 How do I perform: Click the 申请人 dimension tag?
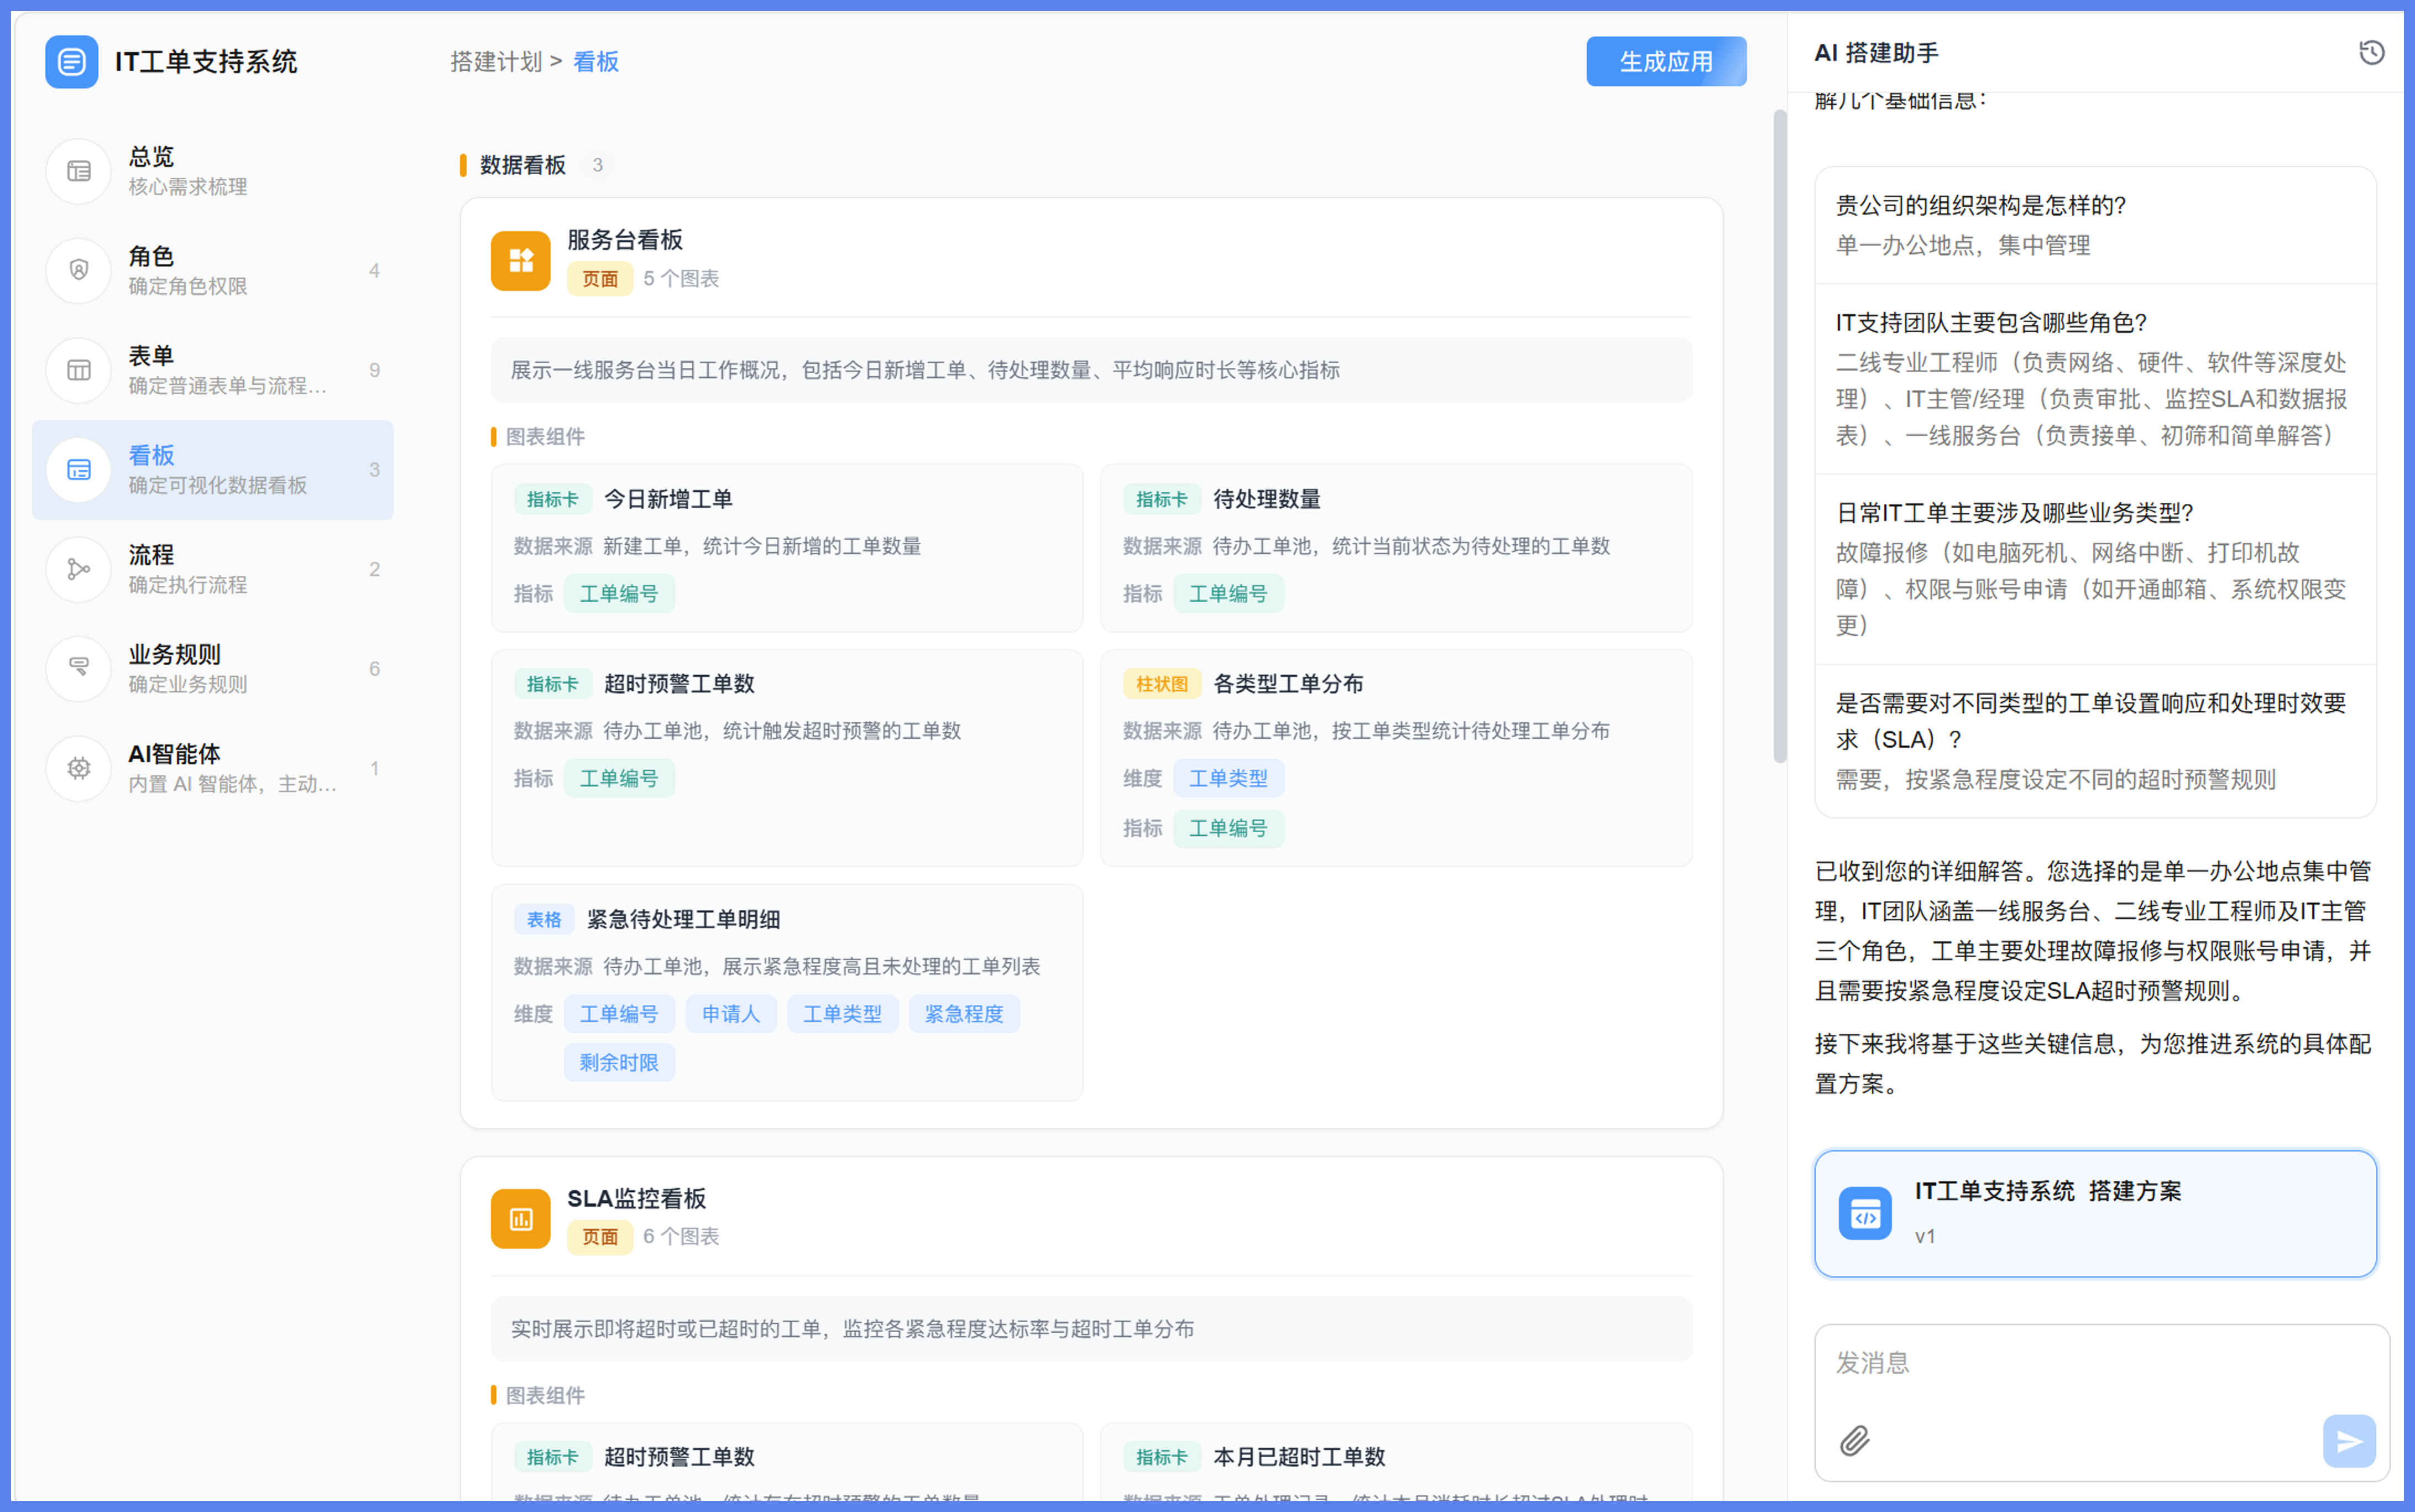(731, 1014)
